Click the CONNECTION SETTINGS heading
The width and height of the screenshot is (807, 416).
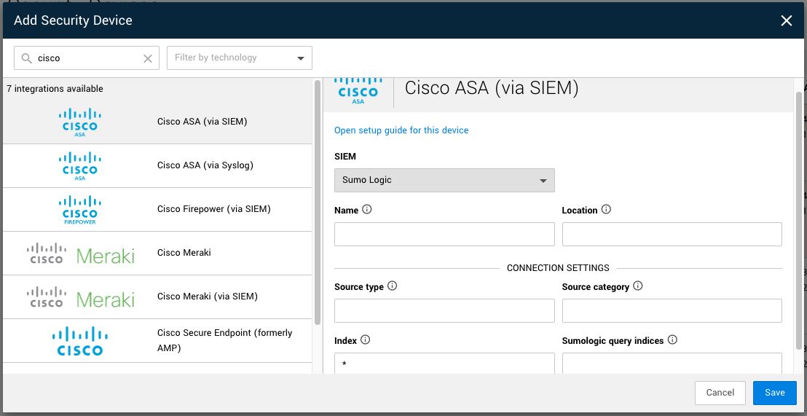(x=558, y=267)
